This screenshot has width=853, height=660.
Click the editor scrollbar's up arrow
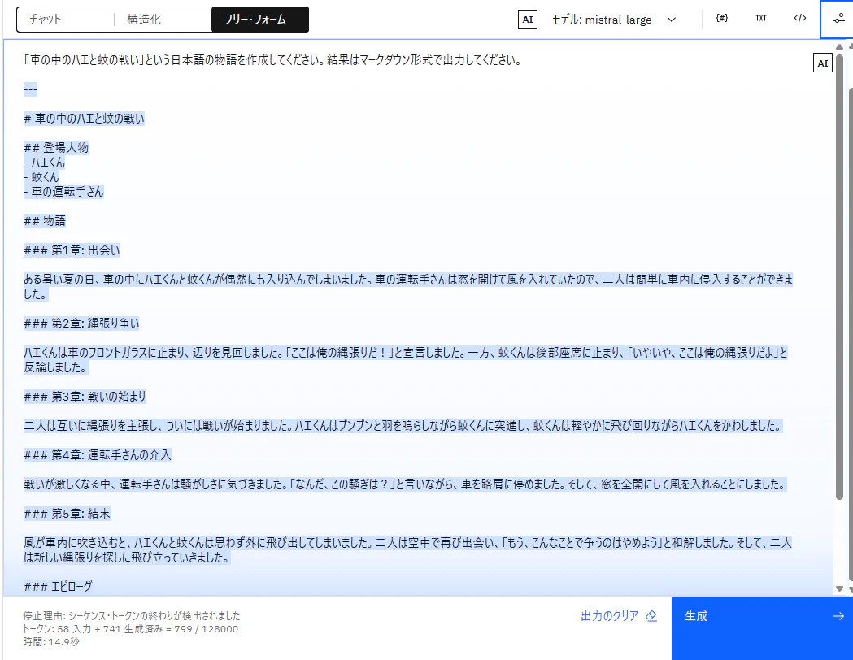(839, 47)
